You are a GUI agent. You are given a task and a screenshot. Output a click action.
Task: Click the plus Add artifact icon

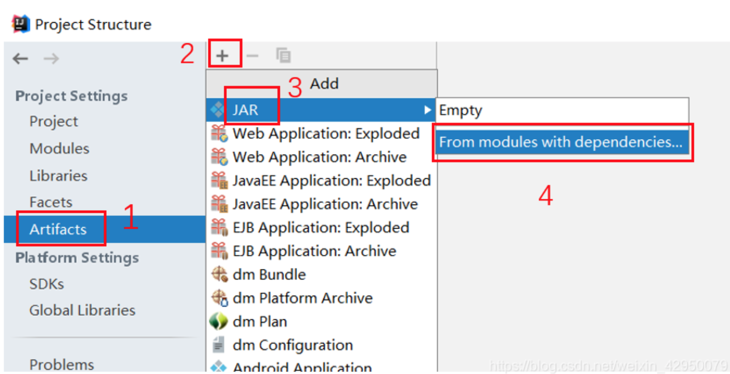222,56
